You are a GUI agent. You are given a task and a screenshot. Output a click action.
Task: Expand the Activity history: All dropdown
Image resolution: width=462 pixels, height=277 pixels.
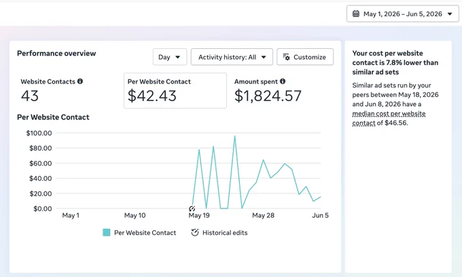pyautogui.click(x=232, y=57)
